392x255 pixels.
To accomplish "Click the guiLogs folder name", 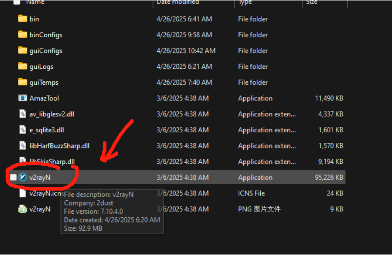I will [42, 66].
